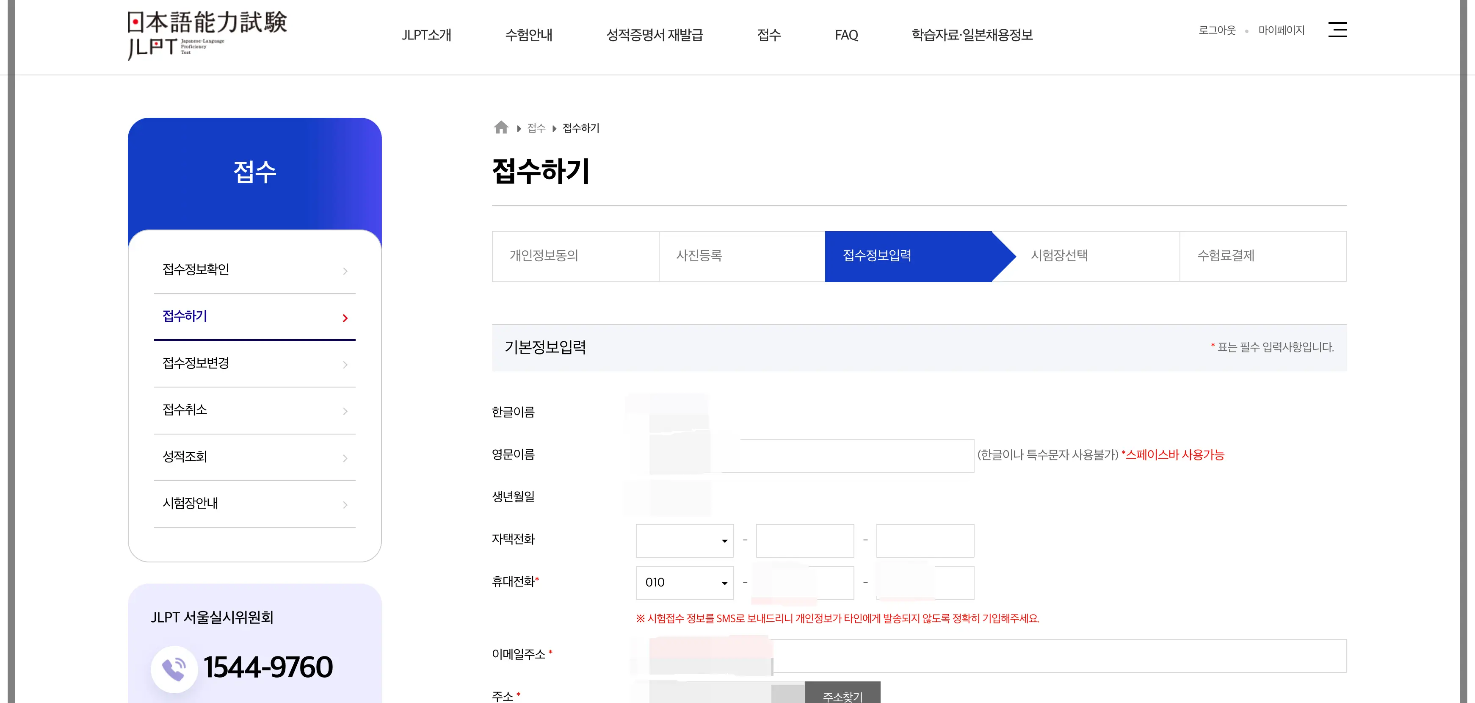Open 접수정보변경 in the sidebar
The height and width of the screenshot is (703, 1475).
pos(196,363)
